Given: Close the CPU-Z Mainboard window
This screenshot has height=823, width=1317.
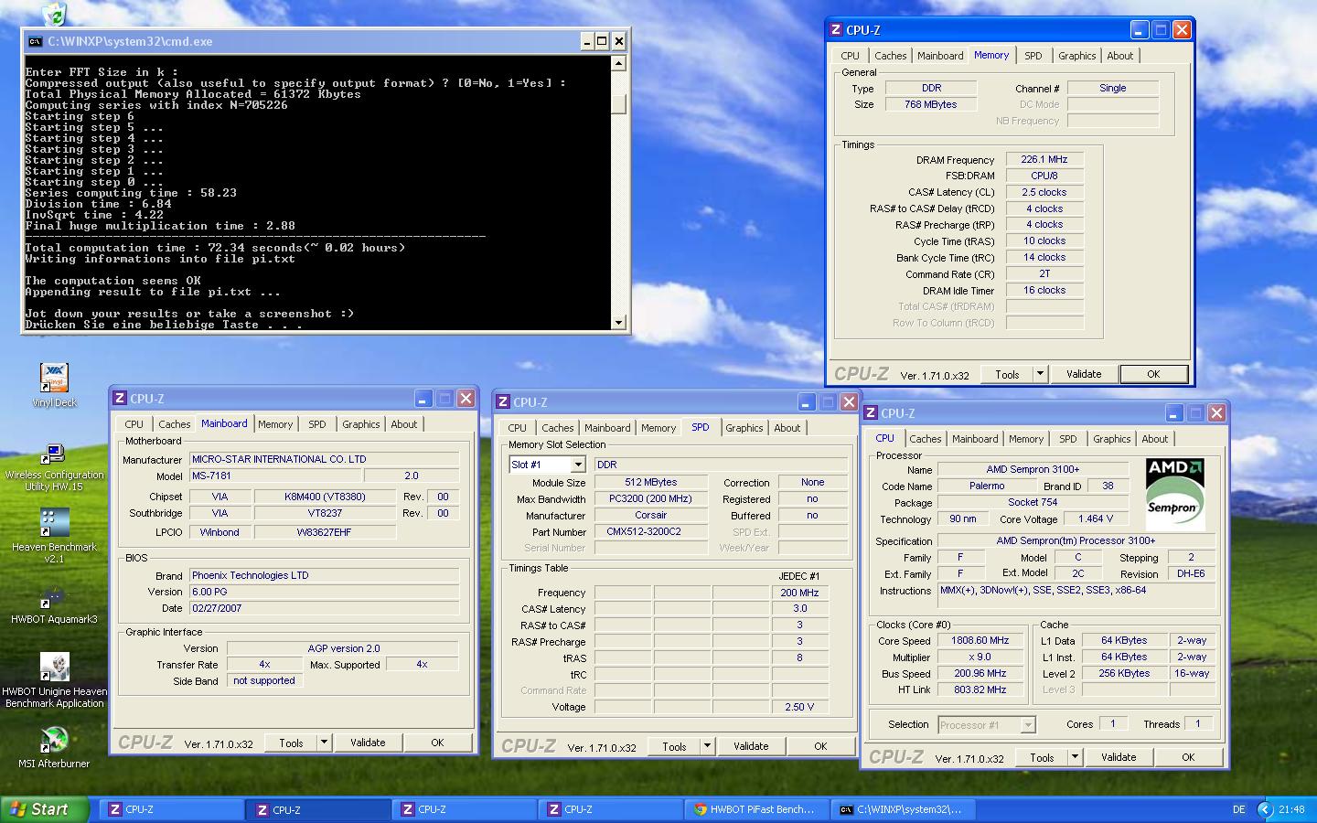Looking at the screenshot, I should pos(466,399).
